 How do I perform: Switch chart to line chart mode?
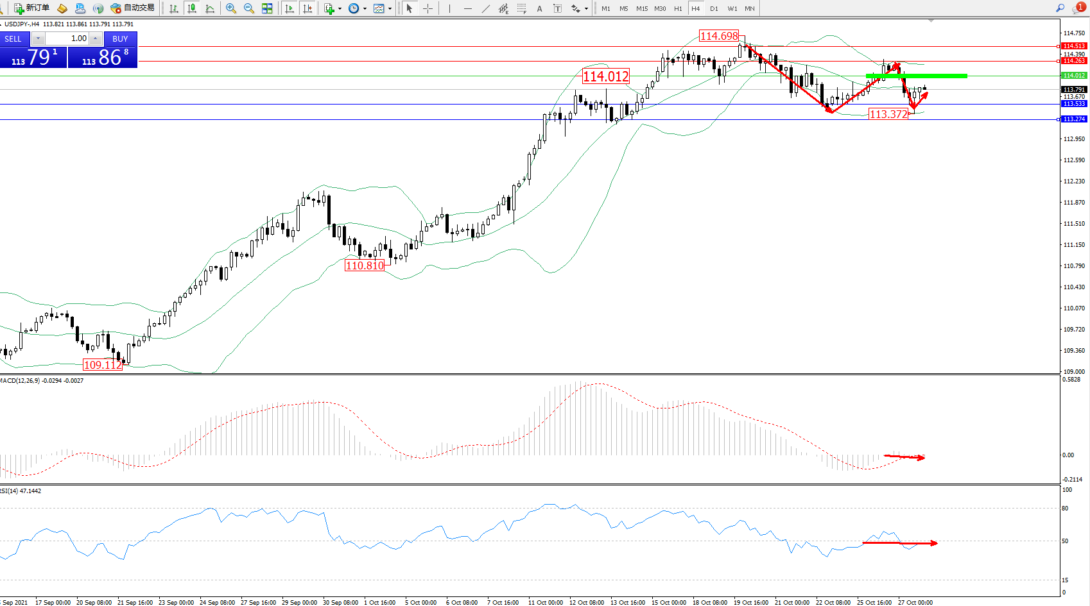click(x=210, y=8)
